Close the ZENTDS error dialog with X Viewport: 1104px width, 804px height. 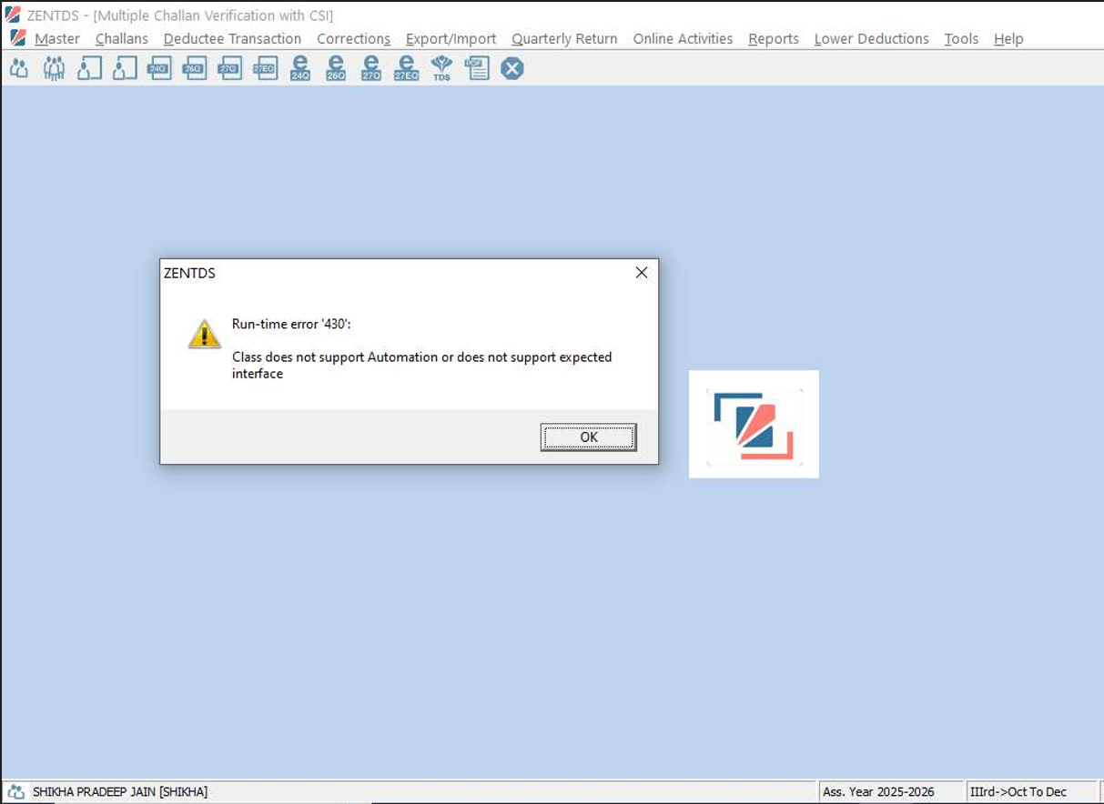[642, 273]
